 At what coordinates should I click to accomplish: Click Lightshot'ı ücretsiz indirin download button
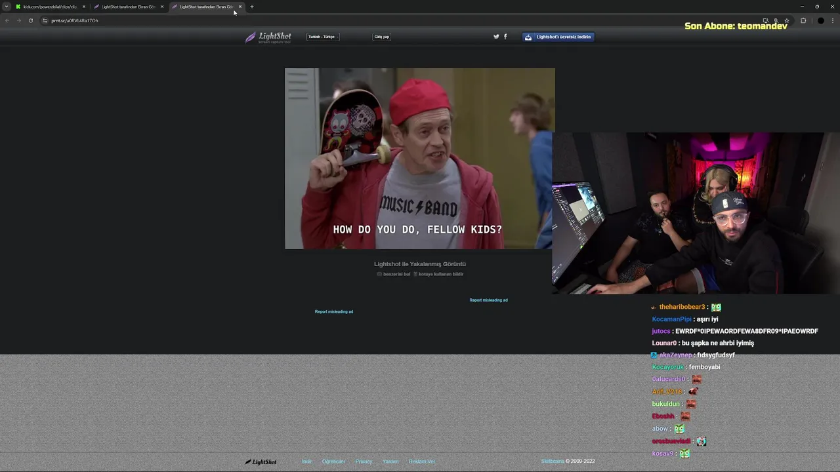(x=558, y=37)
